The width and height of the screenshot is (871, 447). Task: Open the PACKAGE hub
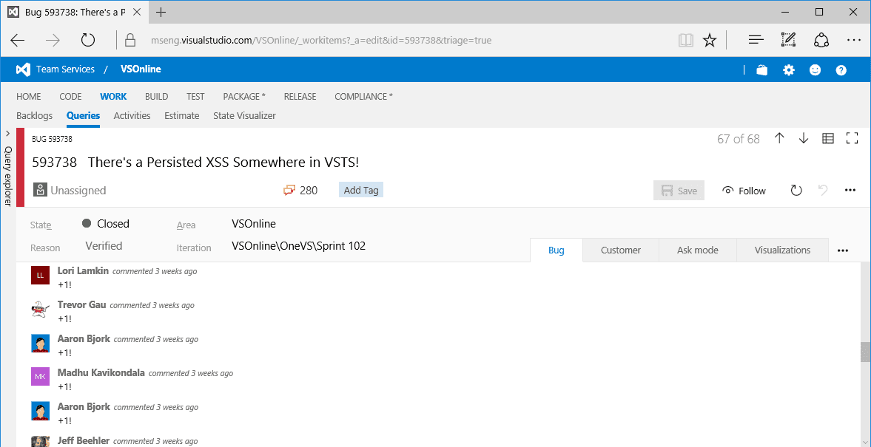coord(244,97)
